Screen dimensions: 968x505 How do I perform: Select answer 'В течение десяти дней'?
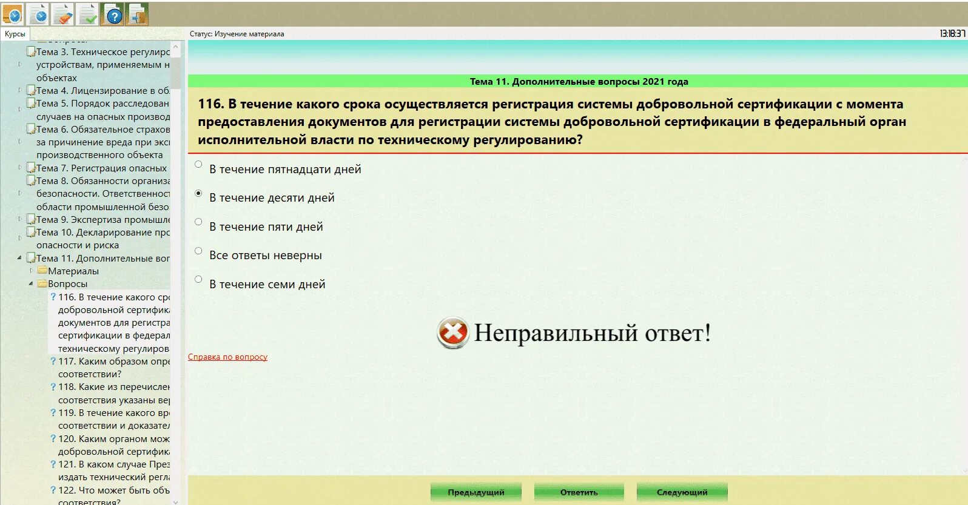[198, 193]
